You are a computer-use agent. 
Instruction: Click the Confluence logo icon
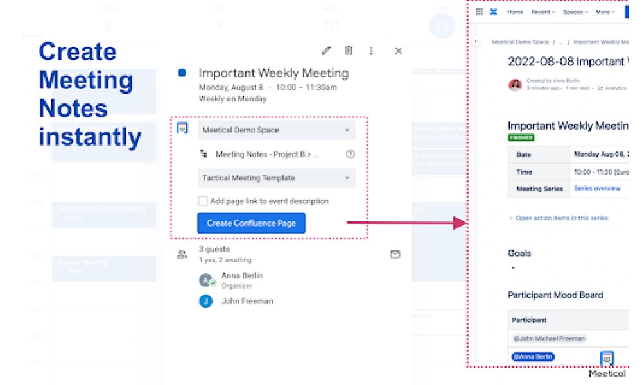pyautogui.click(x=493, y=12)
